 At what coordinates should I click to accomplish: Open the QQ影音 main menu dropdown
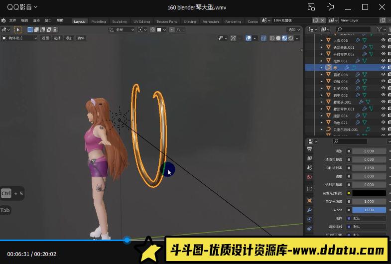pyautogui.click(x=22, y=7)
